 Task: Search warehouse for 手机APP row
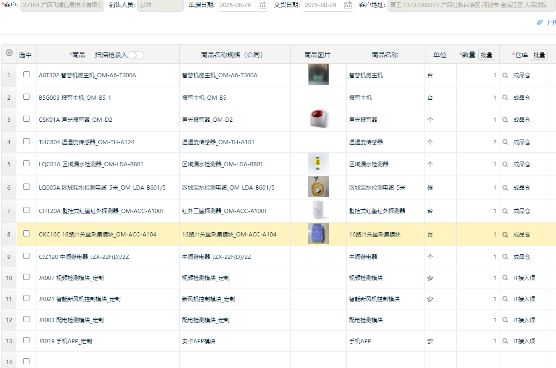coord(505,341)
